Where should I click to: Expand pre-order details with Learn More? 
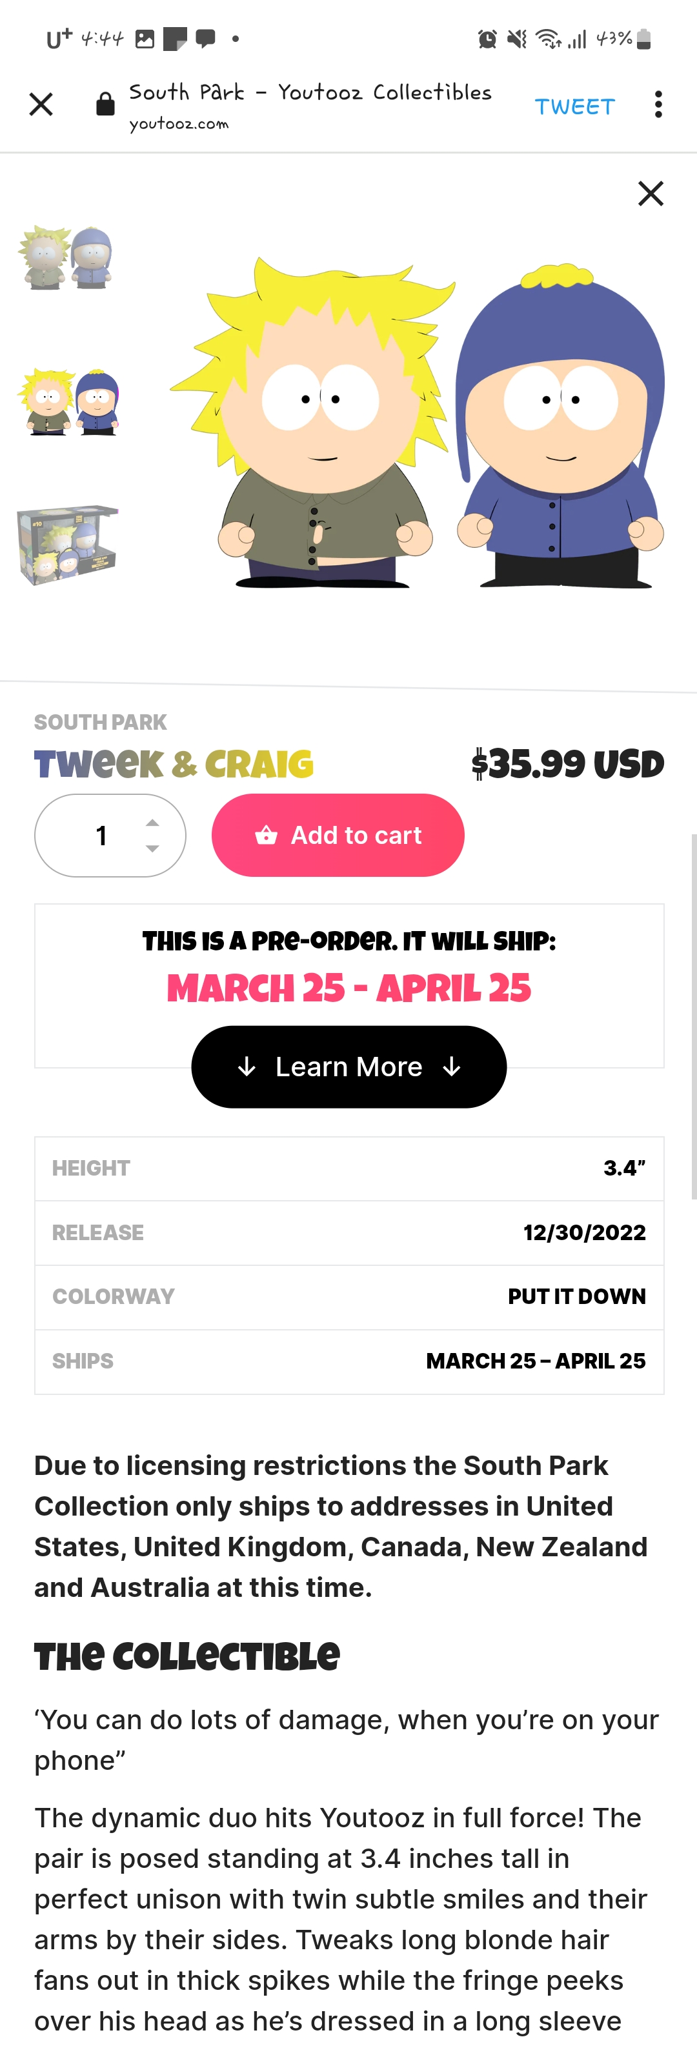pos(349,1067)
